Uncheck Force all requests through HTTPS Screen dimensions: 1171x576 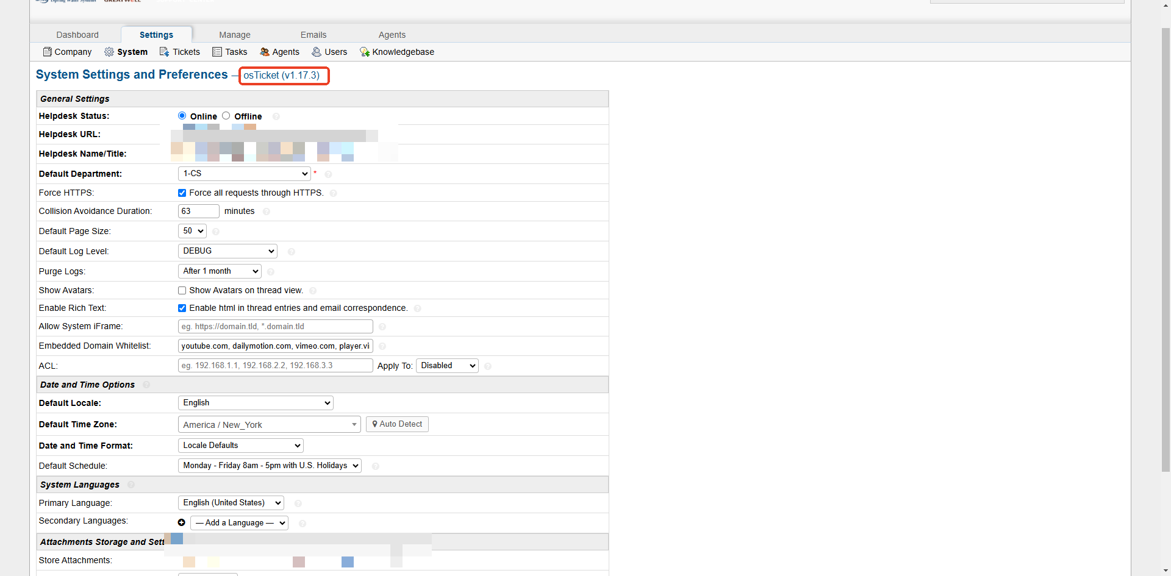tap(182, 193)
